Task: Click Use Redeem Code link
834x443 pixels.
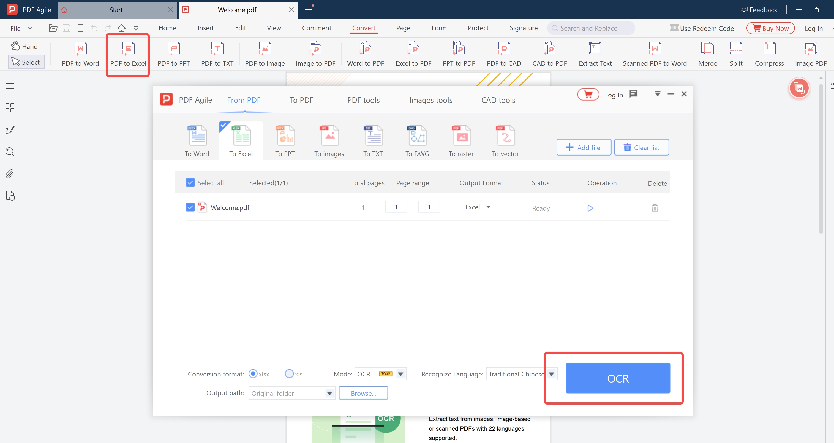Action: (x=702, y=28)
